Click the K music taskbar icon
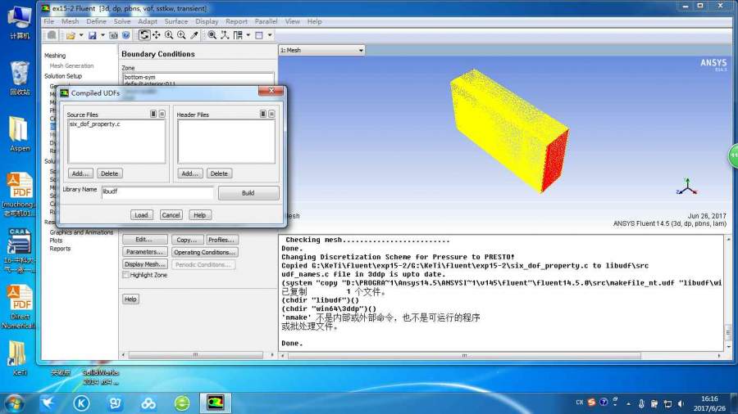Image resolution: width=738 pixels, height=414 pixels. tap(81, 403)
